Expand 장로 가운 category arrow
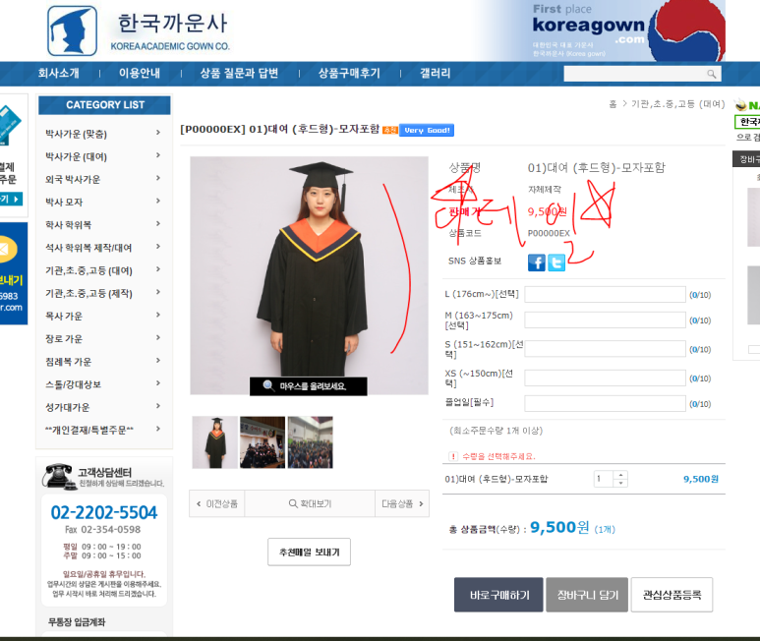This screenshot has width=760, height=641. pyautogui.click(x=158, y=337)
